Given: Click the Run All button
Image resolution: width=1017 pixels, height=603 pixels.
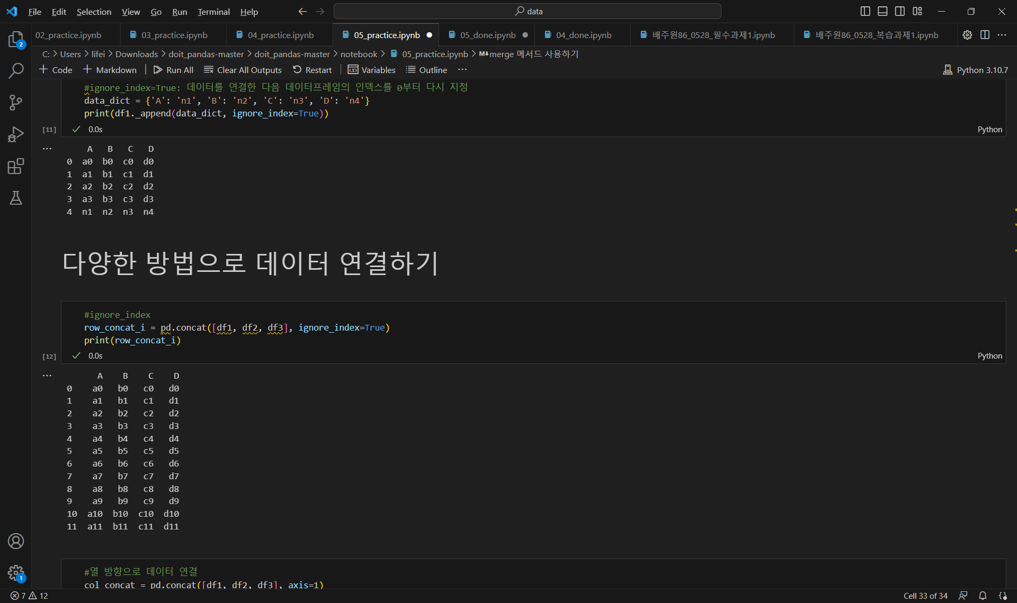Looking at the screenshot, I should pos(173,70).
